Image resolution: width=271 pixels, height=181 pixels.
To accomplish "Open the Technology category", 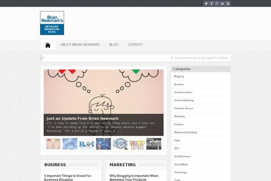I will coord(180,172).
